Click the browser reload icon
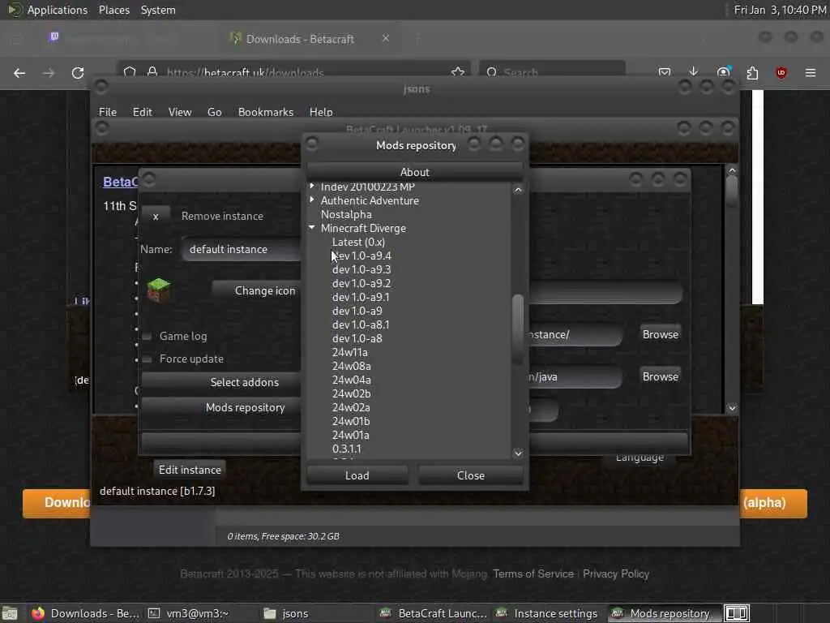This screenshot has width=830, height=623. point(78,73)
